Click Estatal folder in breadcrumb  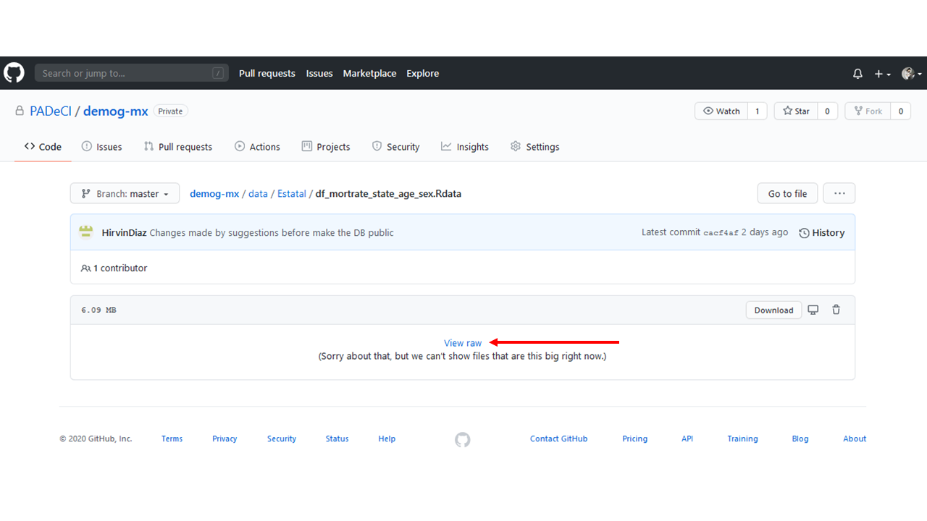tap(292, 193)
